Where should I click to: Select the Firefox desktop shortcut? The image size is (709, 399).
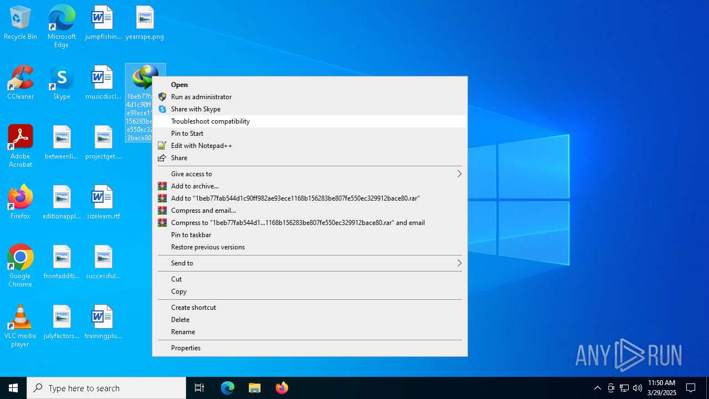[x=20, y=203]
